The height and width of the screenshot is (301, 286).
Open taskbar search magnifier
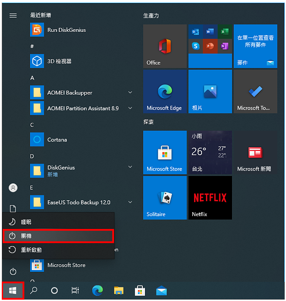pos(34,290)
